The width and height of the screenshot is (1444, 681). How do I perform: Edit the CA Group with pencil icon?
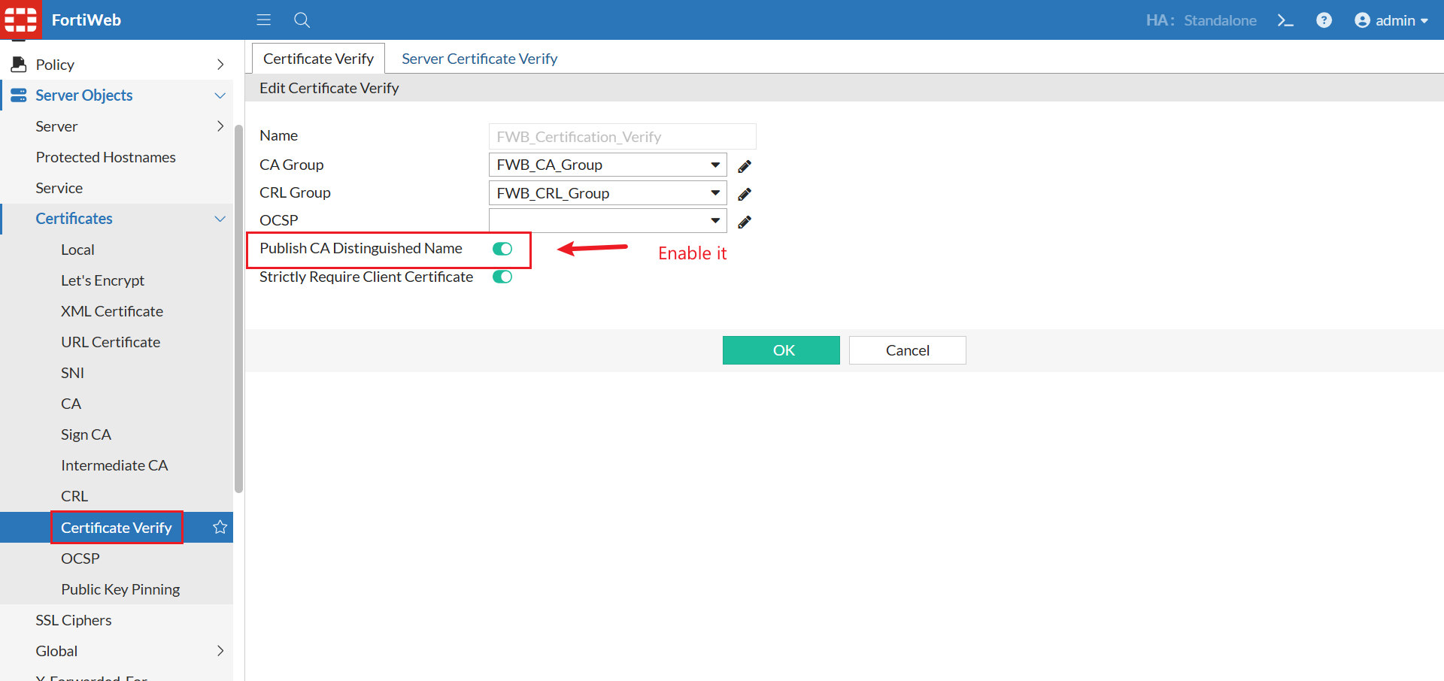[x=745, y=166]
